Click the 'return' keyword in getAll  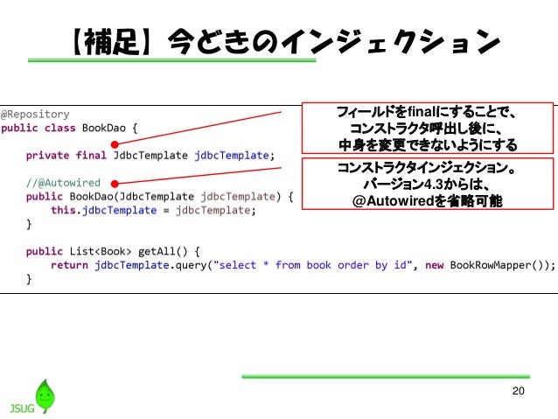click(x=69, y=265)
